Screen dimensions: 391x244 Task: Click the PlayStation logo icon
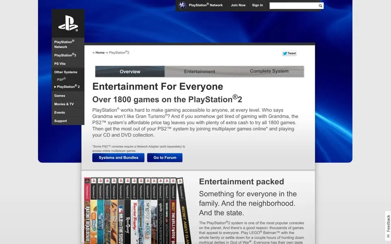68,23
